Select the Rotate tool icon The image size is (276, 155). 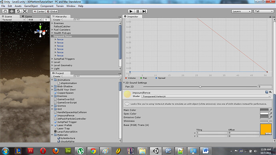pyautogui.click(x=18, y=11)
